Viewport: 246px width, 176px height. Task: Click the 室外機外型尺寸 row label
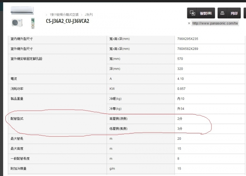(22, 49)
